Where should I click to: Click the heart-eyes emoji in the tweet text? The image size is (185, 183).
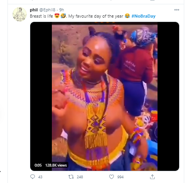57,16
